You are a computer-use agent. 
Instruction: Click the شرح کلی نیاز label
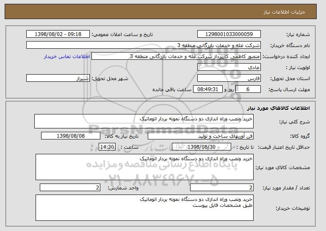(x=294, y=122)
